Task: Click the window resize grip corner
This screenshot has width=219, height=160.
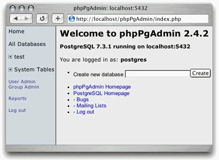Action: click(x=210, y=149)
